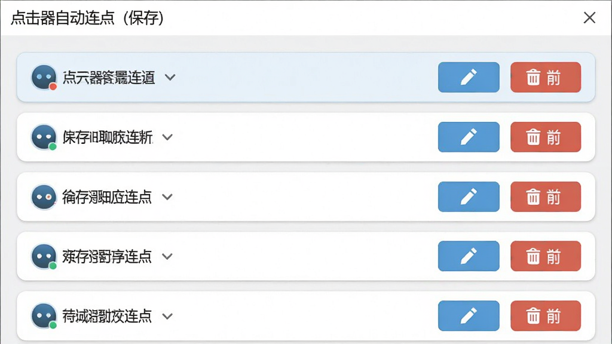
Task: Click the third row's robot avatar icon
Action: click(x=44, y=196)
